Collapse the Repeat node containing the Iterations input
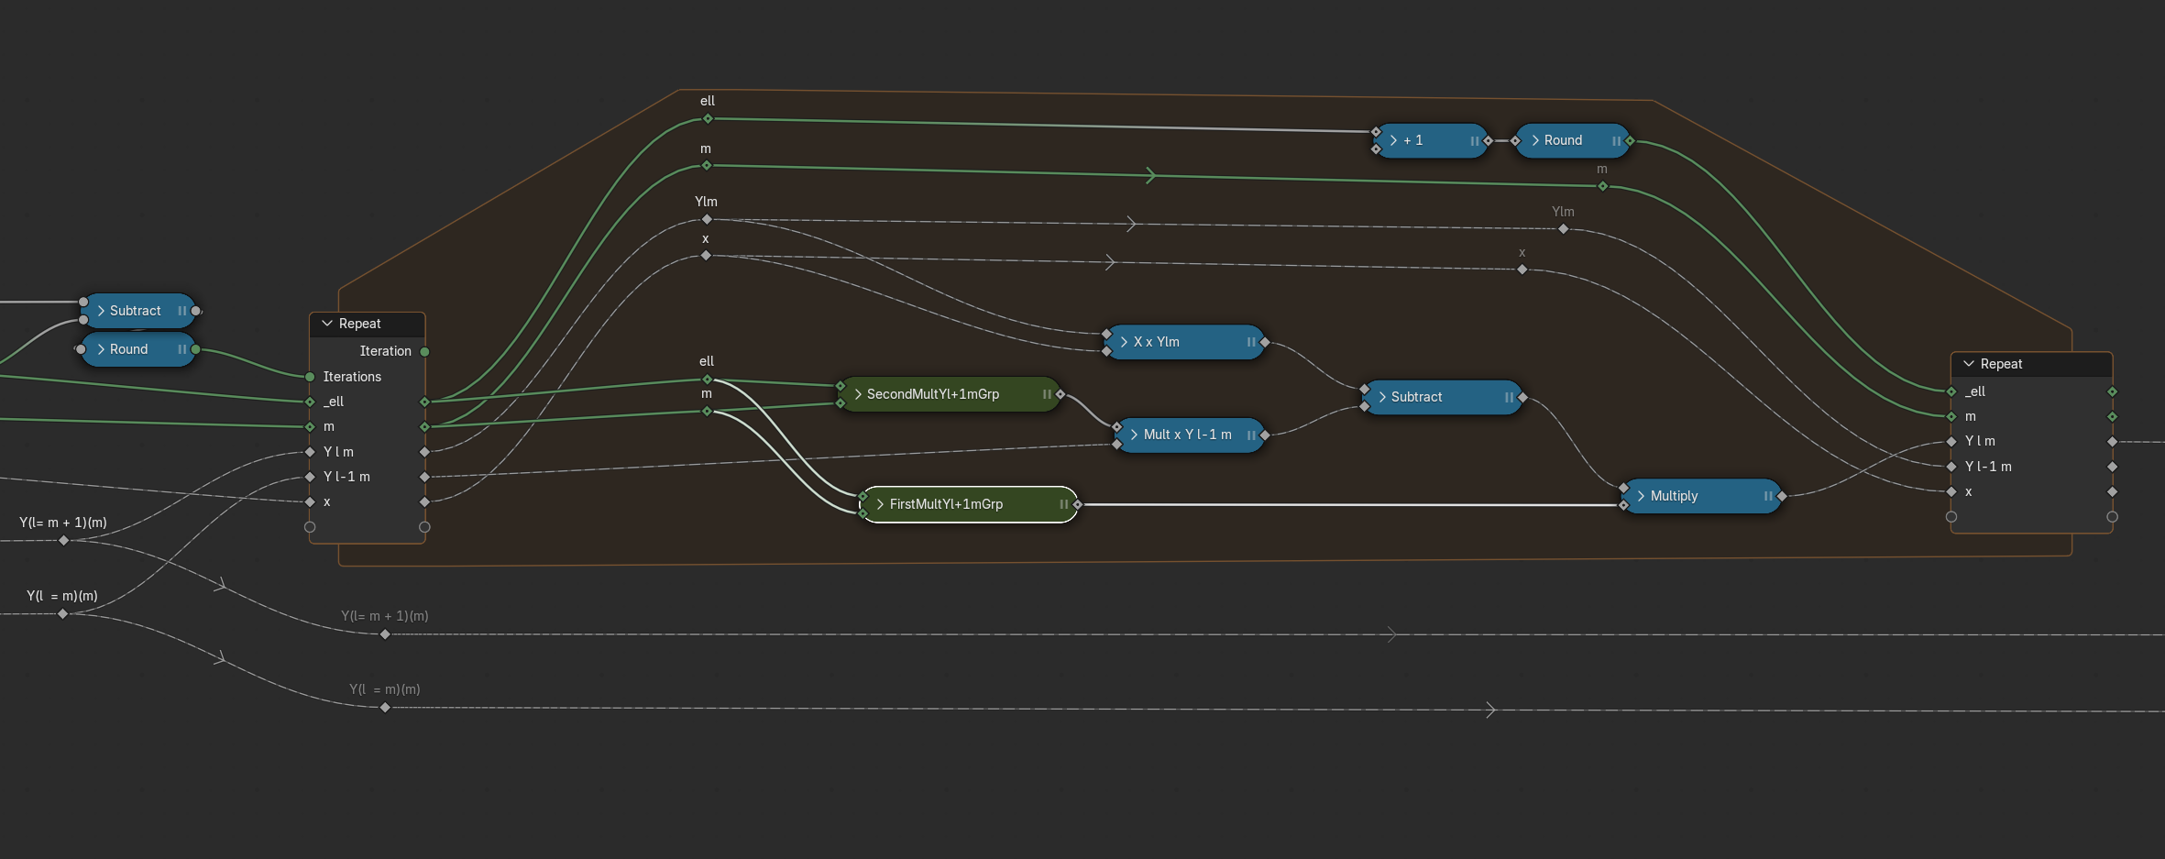Image resolution: width=2165 pixels, height=859 pixels. [x=327, y=324]
